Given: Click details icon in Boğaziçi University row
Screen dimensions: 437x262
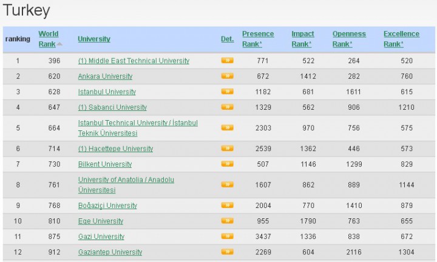Looking at the screenshot, I should [227, 206].
